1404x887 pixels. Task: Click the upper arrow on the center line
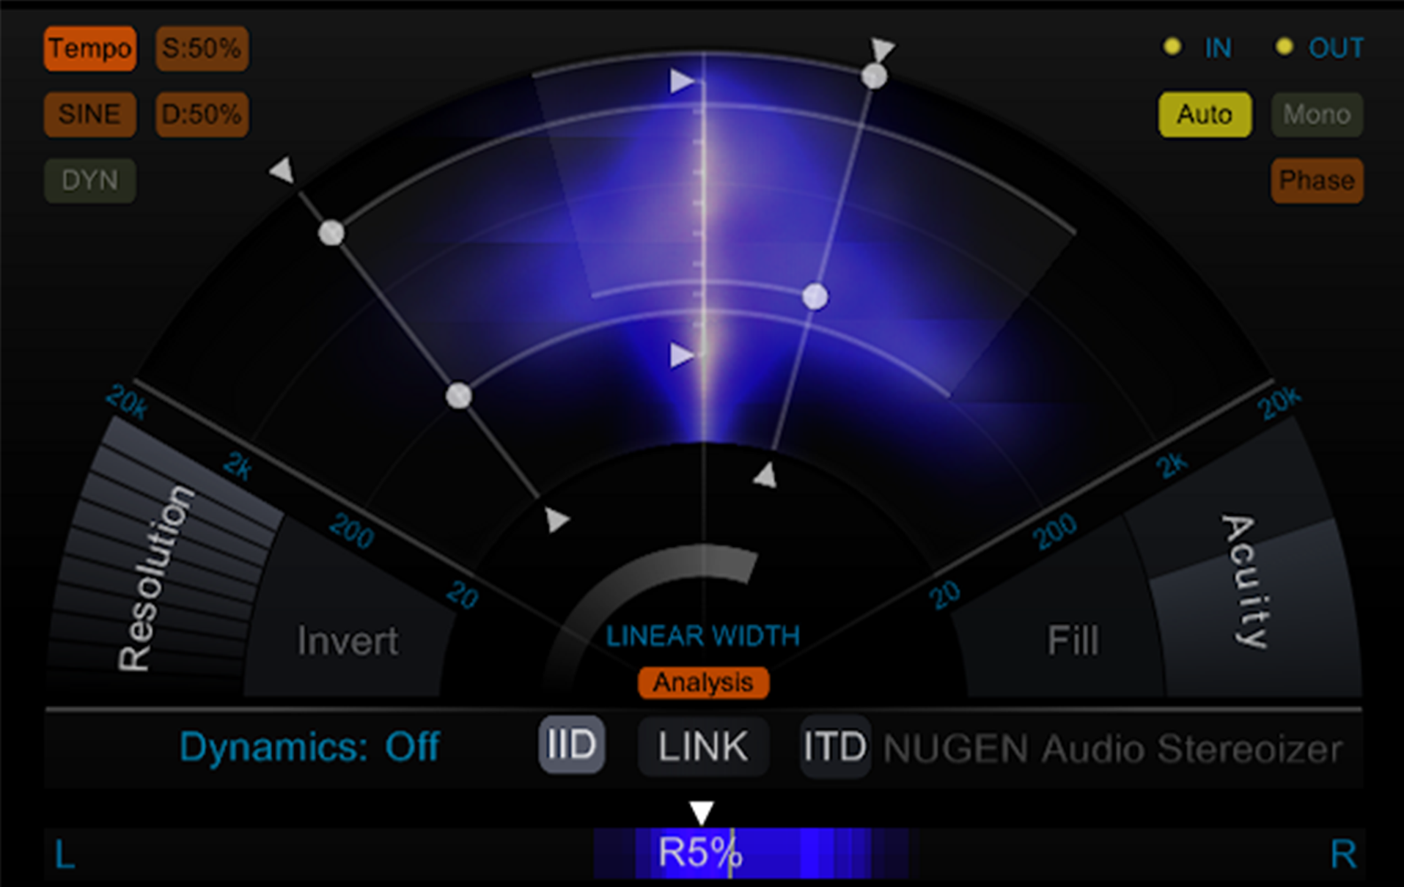[x=682, y=81]
